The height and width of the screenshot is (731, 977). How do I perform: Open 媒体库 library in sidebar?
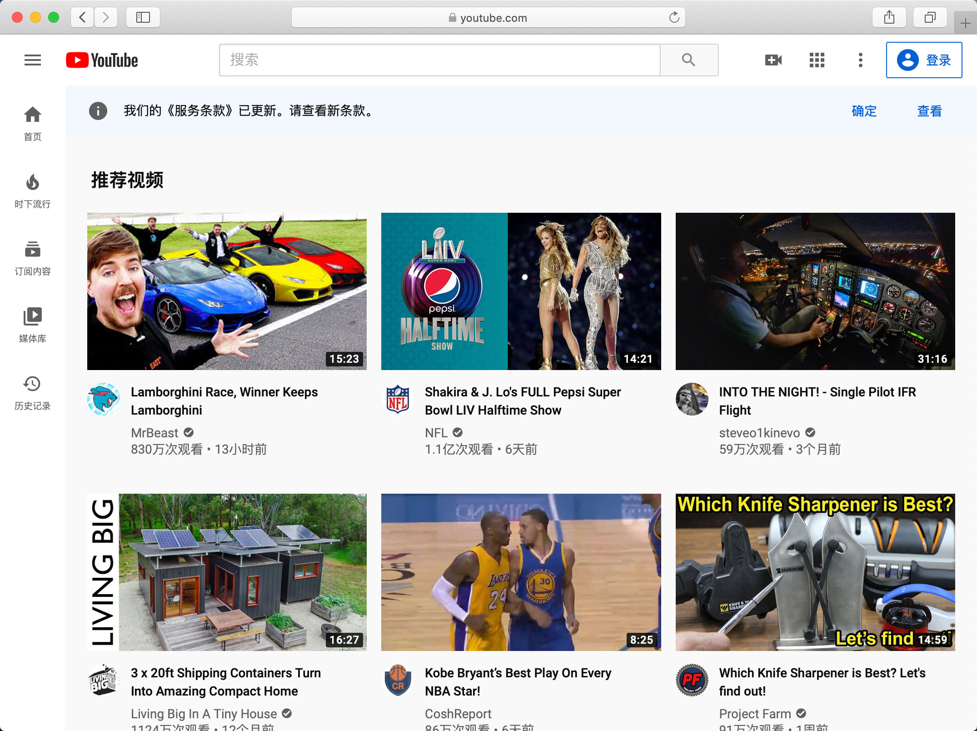pos(33,325)
